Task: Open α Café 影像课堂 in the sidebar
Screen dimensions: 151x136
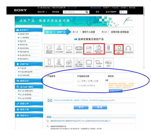Action: (26, 95)
